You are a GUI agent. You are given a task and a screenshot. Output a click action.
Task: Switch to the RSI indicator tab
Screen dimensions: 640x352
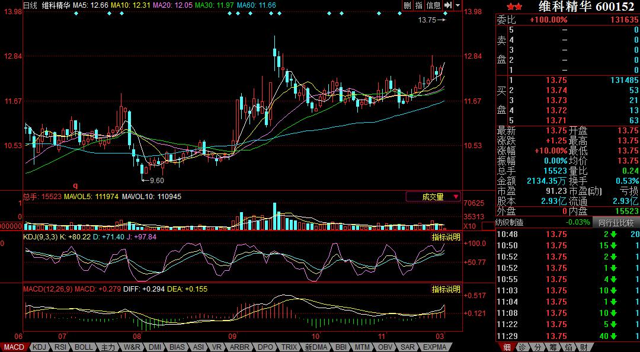(x=60, y=347)
